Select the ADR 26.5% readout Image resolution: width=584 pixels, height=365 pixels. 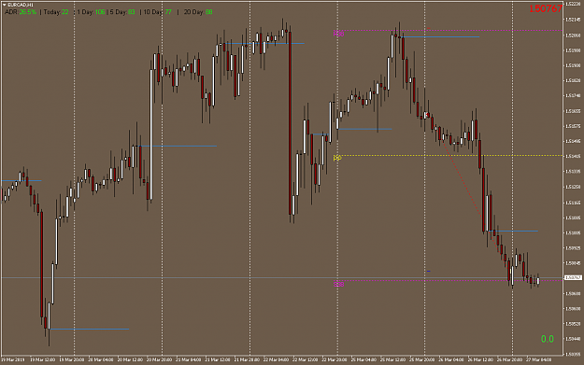click(21, 12)
